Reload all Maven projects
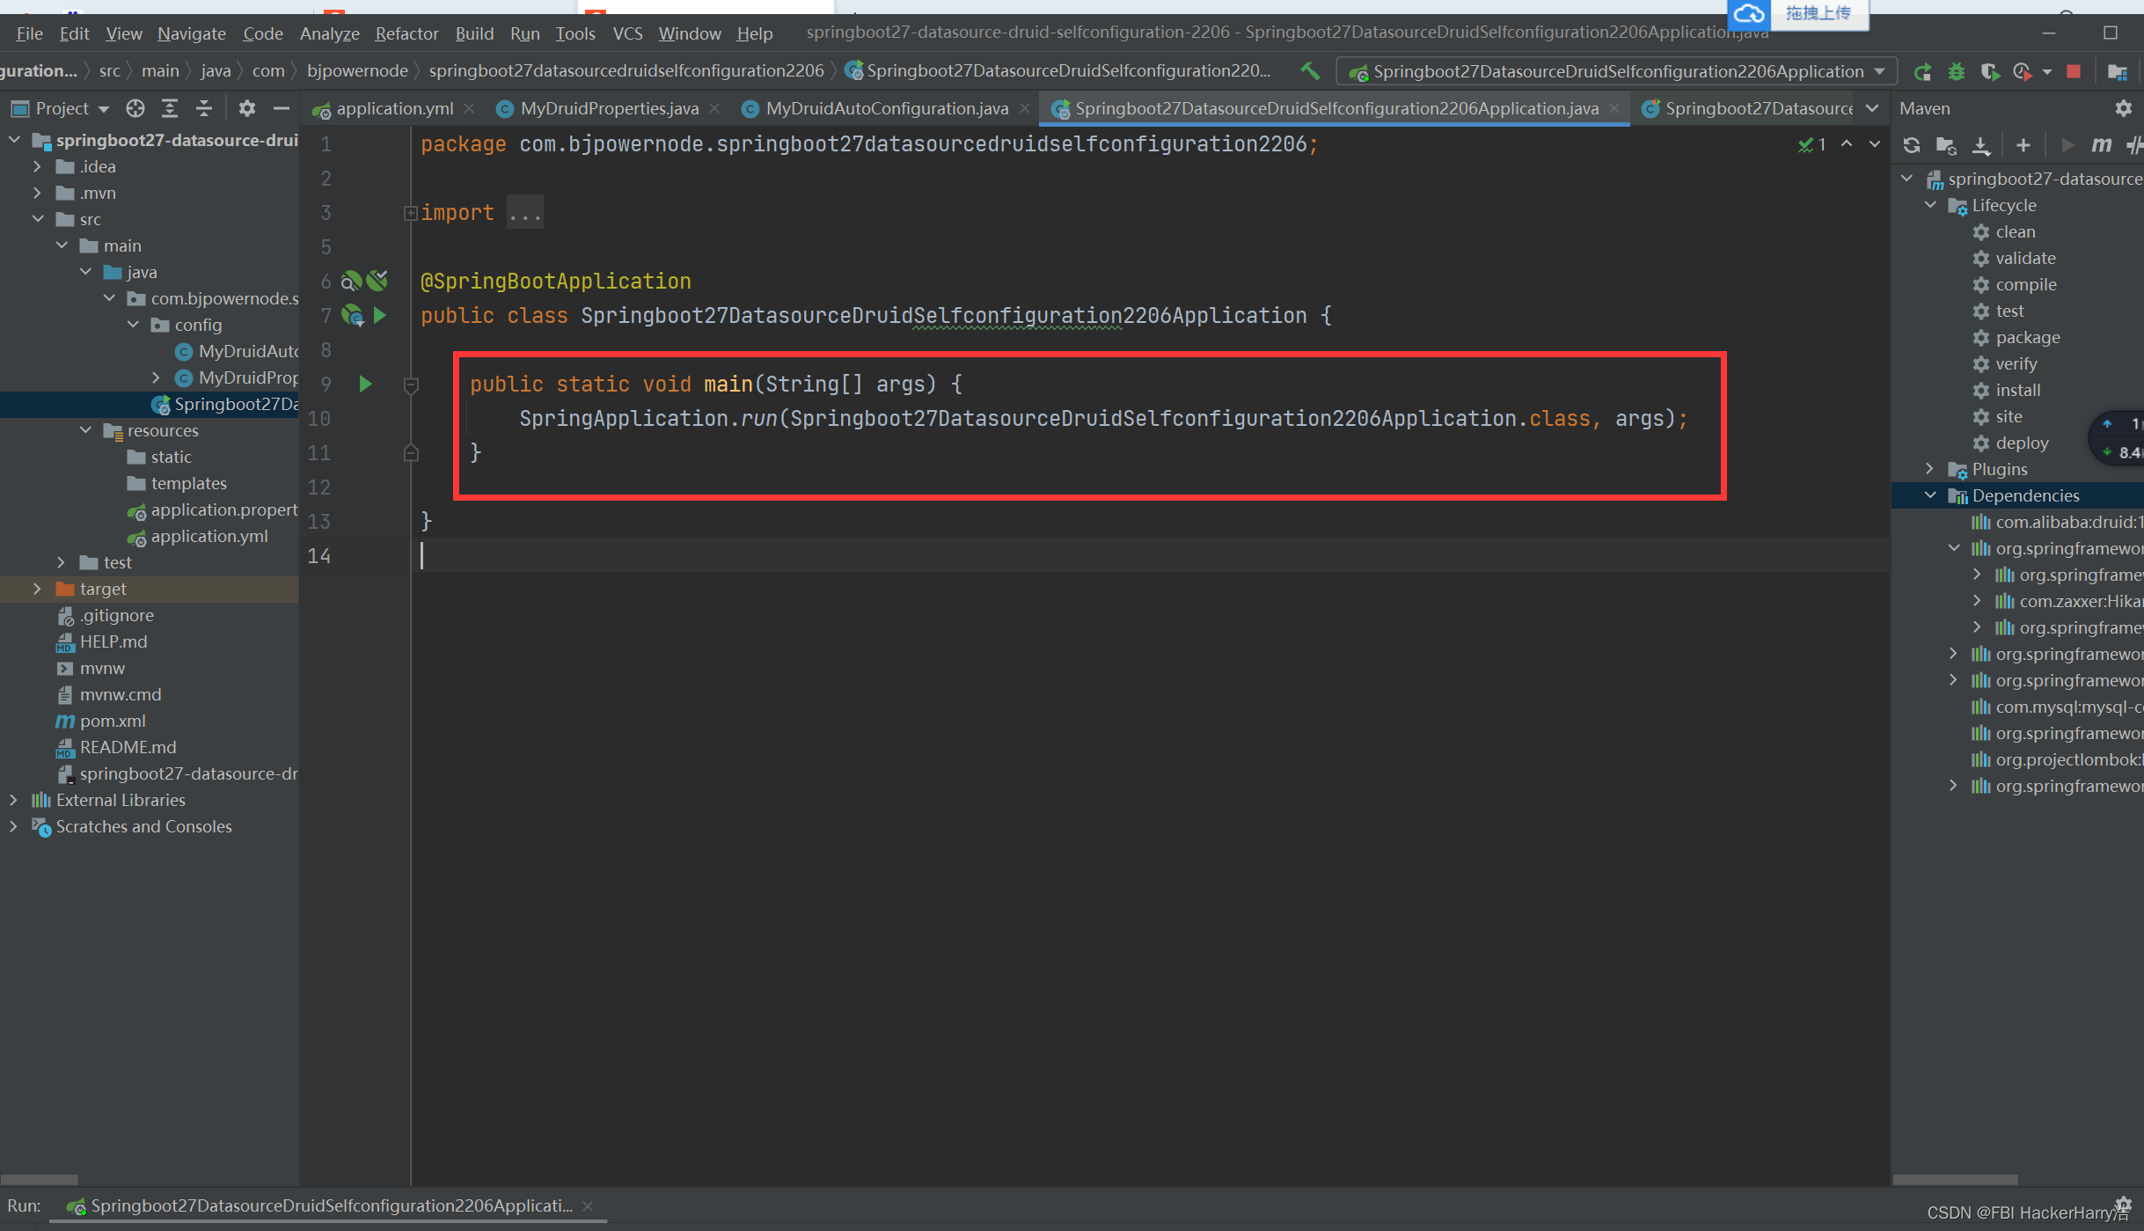This screenshot has width=2144, height=1231. click(1911, 145)
